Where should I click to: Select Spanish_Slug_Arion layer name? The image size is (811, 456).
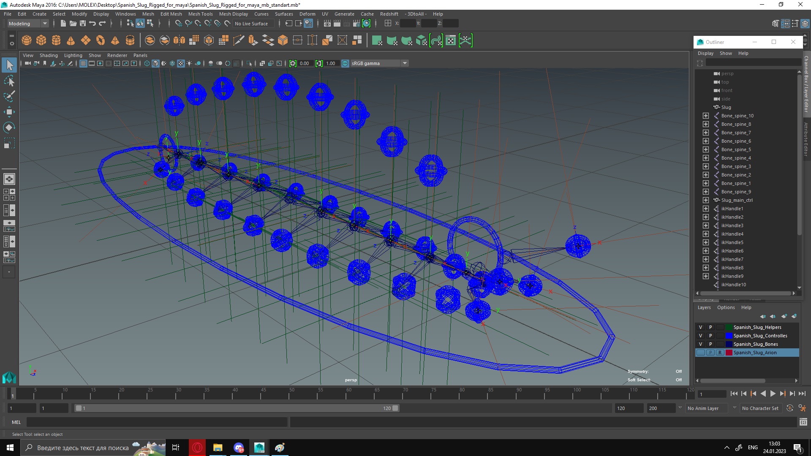[x=755, y=353]
